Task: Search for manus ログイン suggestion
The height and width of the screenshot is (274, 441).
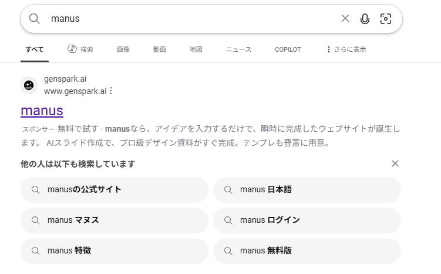Action: (307, 220)
